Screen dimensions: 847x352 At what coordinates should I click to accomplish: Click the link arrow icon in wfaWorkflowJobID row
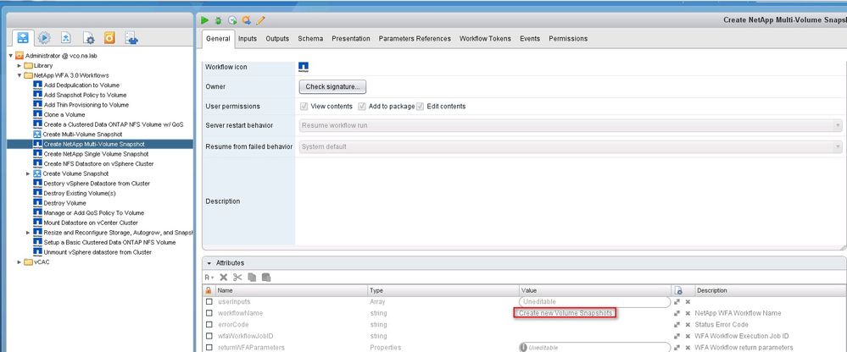pyautogui.click(x=677, y=337)
